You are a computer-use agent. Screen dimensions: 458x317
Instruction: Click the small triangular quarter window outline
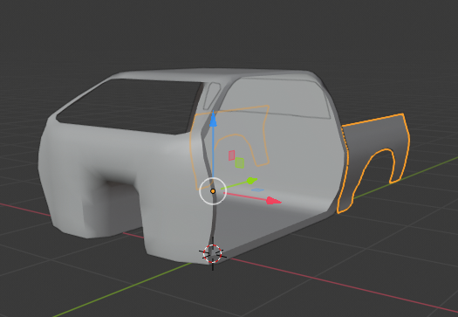pos(212,95)
